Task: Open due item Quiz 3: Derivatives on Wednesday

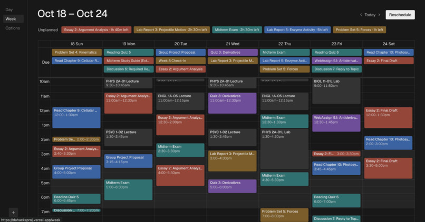Action: 233,52
